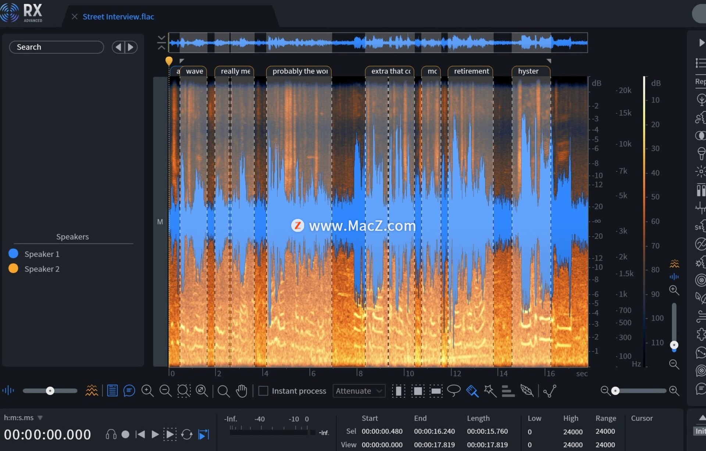Click the Record button
The image size is (706, 451).
[125, 434]
